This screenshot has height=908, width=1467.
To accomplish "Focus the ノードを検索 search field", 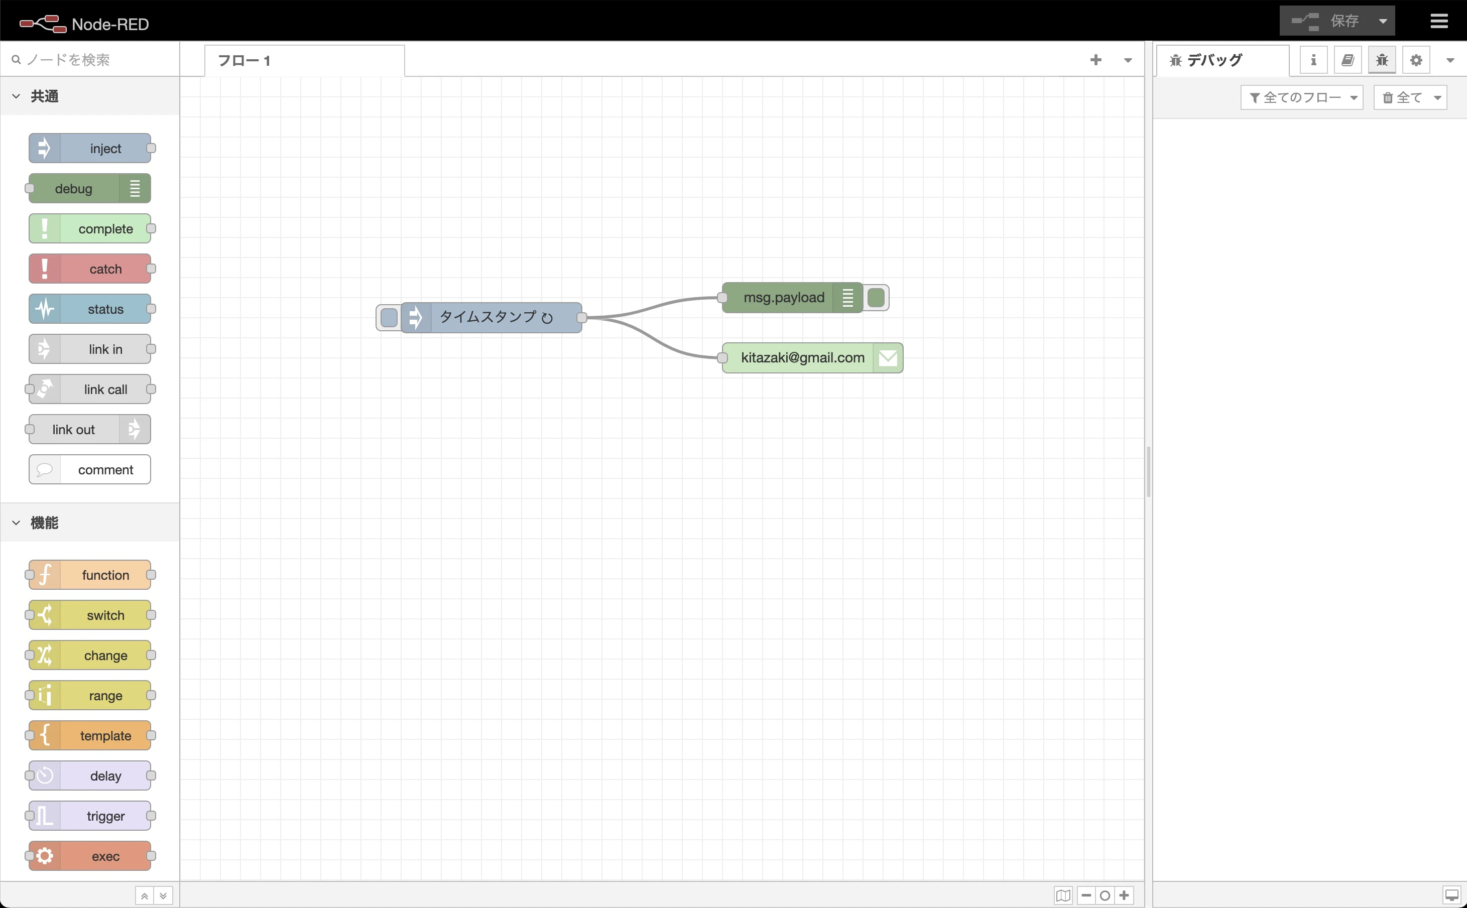I will 90,59.
